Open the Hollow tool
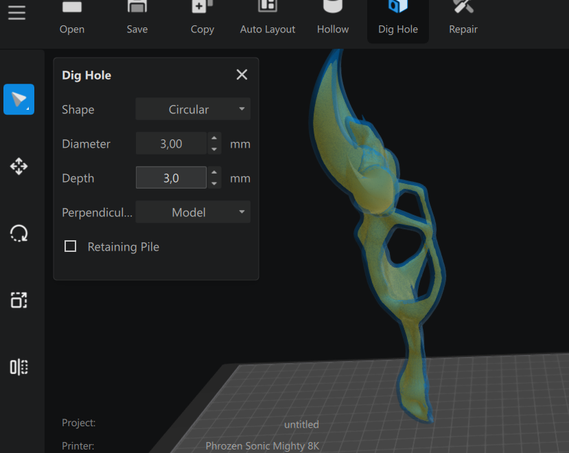The height and width of the screenshot is (453, 569). (333, 18)
